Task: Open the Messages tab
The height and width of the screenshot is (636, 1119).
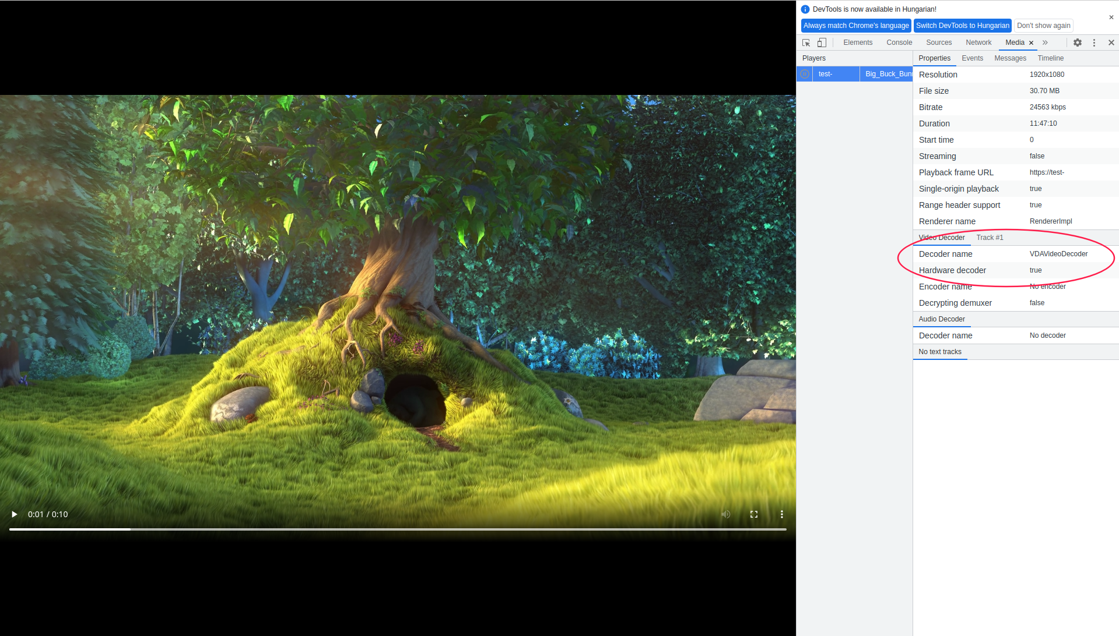Action: click(1010, 58)
